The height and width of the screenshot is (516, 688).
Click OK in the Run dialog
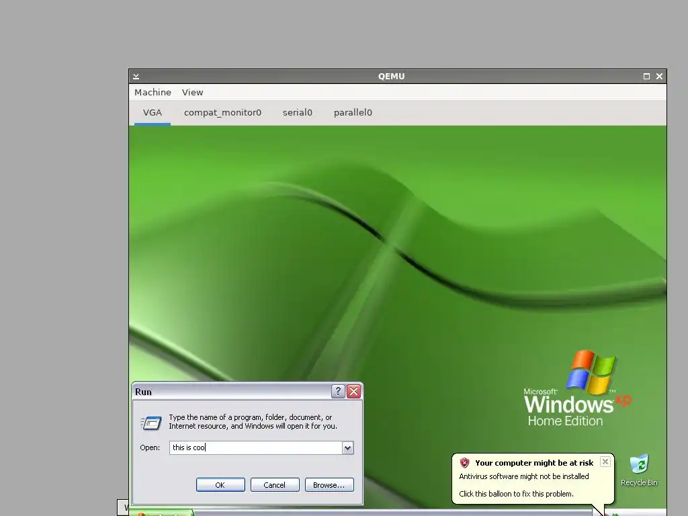(x=220, y=485)
